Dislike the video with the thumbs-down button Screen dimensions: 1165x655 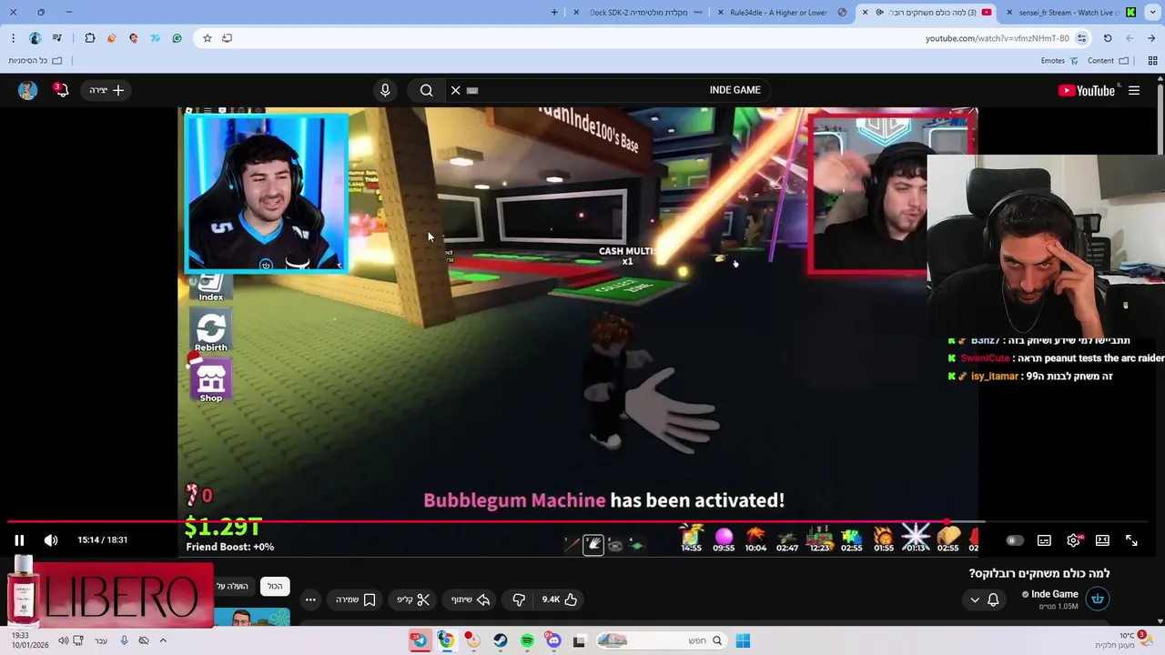[x=519, y=600]
